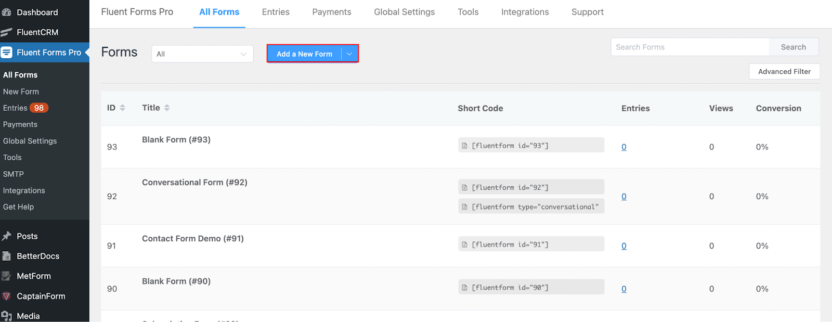Click the MetForm sidebar icon

coord(6,276)
